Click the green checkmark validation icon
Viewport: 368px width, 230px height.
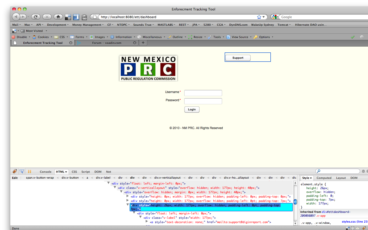click(x=353, y=37)
